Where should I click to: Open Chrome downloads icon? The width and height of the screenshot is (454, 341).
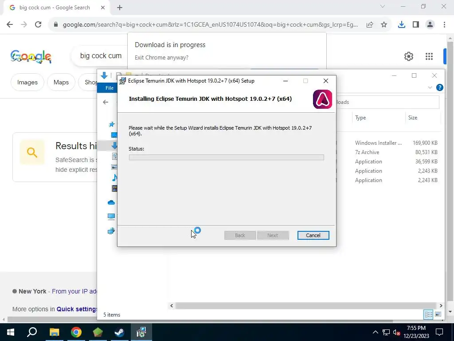(x=402, y=25)
